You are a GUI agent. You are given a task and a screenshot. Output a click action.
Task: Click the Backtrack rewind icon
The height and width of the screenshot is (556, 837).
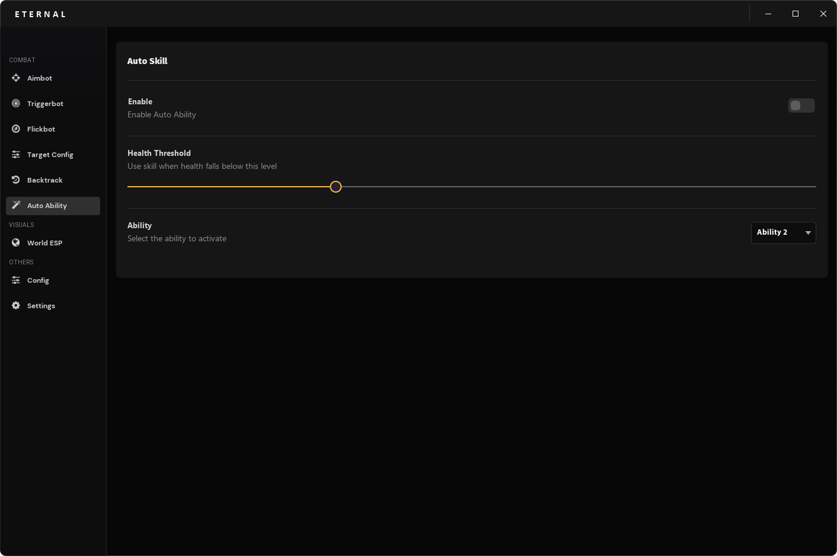click(16, 180)
